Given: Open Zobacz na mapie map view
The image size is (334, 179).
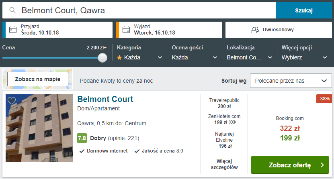Looking at the screenshot, I should (38, 79).
